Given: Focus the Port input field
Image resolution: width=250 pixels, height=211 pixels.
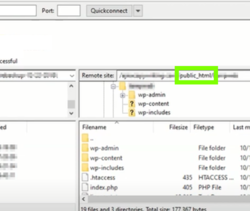Looking at the screenshot, I should [x=69, y=10].
